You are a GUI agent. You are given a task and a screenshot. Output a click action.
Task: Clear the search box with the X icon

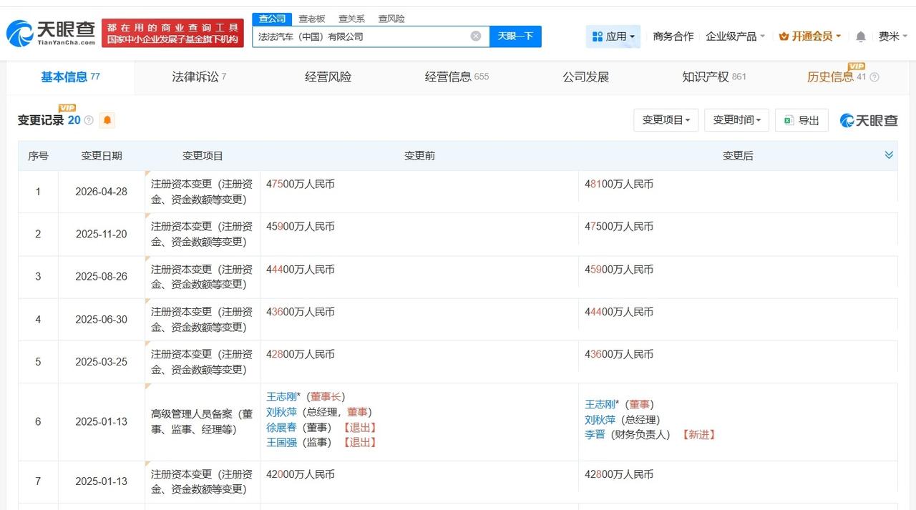[x=476, y=36]
